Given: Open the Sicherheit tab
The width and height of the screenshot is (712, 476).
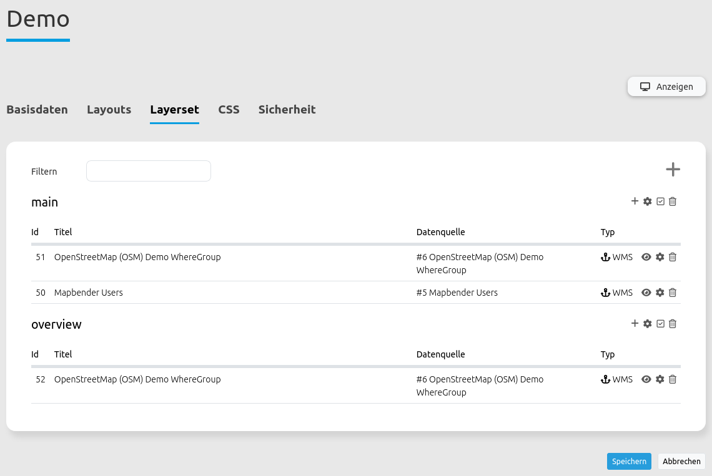Looking at the screenshot, I should [287, 110].
